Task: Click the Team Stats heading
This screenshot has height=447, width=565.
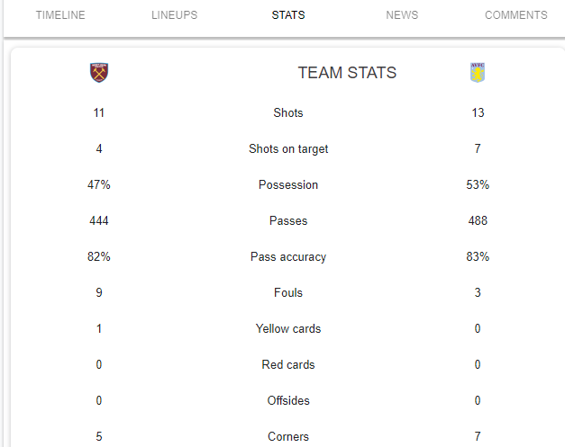Action: pyautogui.click(x=347, y=73)
